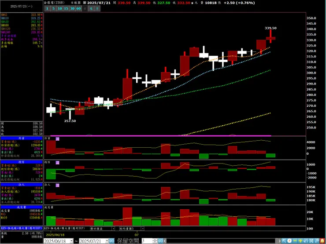This screenshot has width=326, height=244.
Task: Select the cursor arrow tool icon
Action: click(x=284, y=241)
